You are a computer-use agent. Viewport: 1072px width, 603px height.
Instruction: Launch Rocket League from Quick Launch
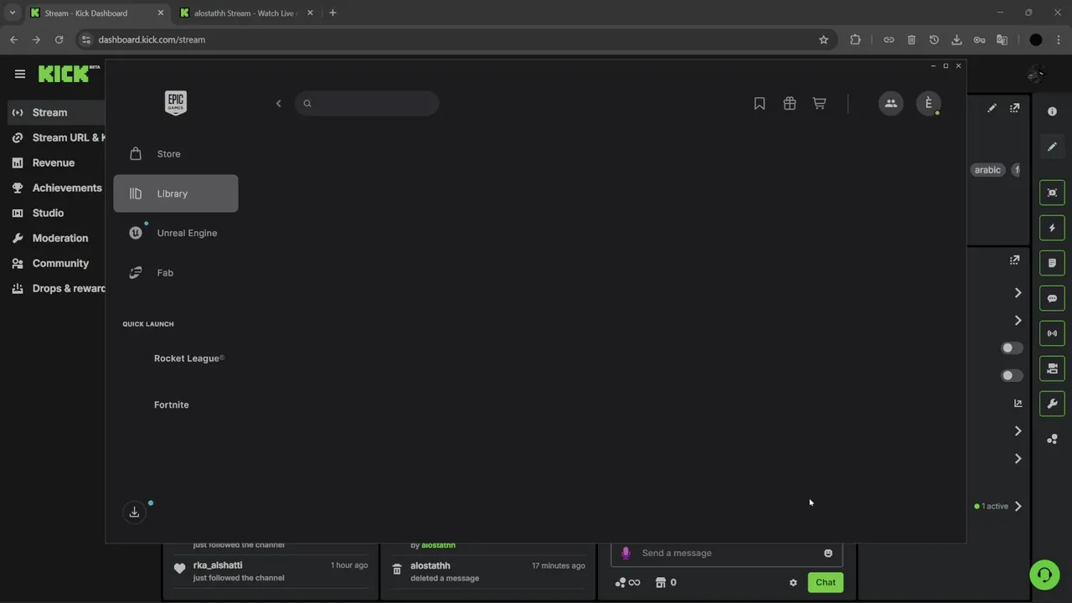pos(188,358)
